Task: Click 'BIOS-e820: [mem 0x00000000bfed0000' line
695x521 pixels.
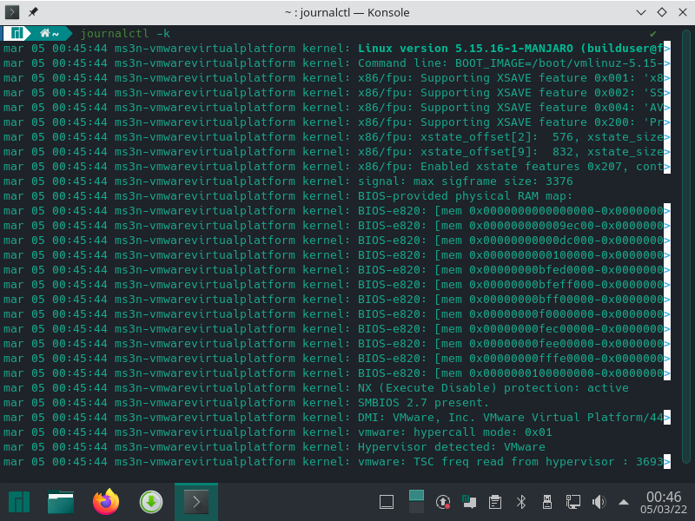Action: point(336,270)
